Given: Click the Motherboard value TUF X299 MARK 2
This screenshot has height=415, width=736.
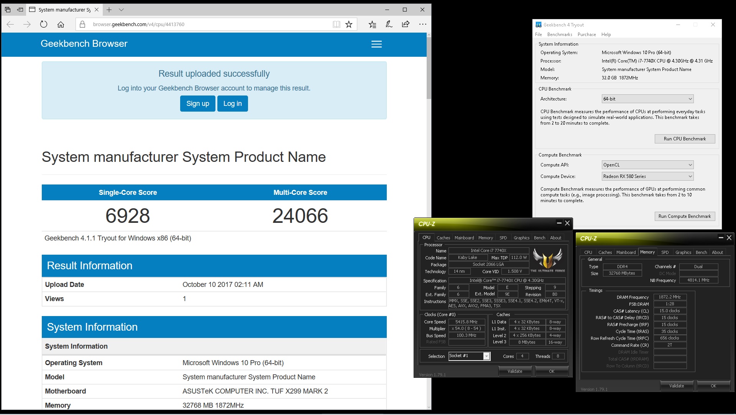Looking at the screenshot, I should [255, 391].
